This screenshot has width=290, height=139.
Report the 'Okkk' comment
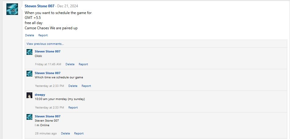point(83,64)
